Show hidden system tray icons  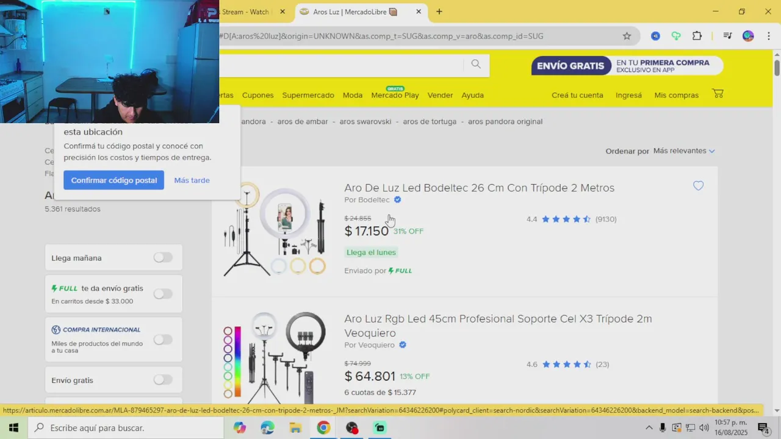649,428
